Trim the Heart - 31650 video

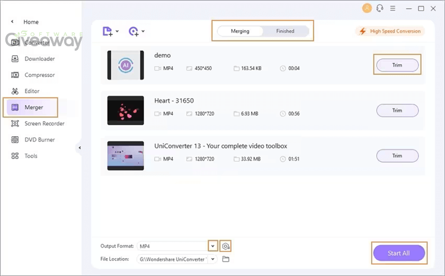398,110
